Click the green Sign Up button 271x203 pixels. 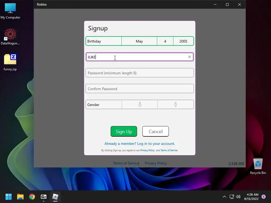pos(124,131)
